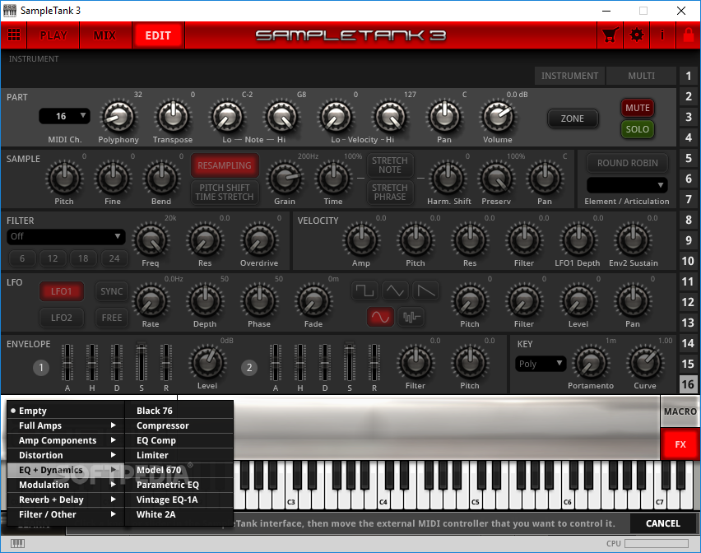Expand the Distortion submenu
Image resolution: width=701 pixels, height=553 pixels.
[x=66, y=455]
